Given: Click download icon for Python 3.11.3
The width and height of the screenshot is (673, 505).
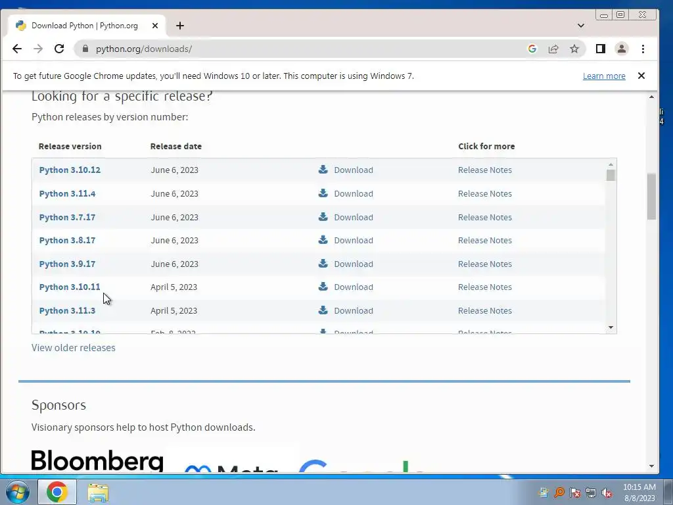Looking at the screenshot, I should (x=323, y=310).
